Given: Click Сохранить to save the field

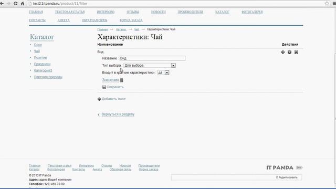Looking at the screenshot, I should click(x=115, y=87).
